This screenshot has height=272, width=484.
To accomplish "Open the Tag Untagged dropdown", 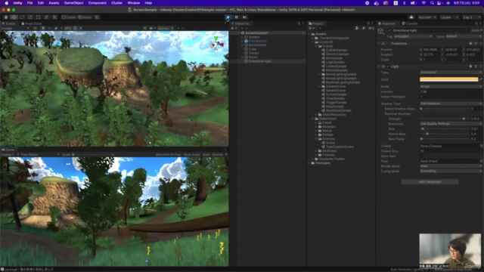I will click(413, 36).
